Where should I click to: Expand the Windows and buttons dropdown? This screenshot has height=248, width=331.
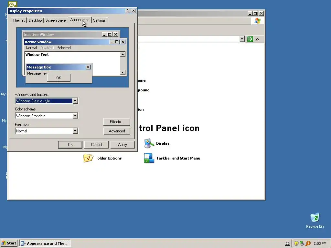click(75, 101)
